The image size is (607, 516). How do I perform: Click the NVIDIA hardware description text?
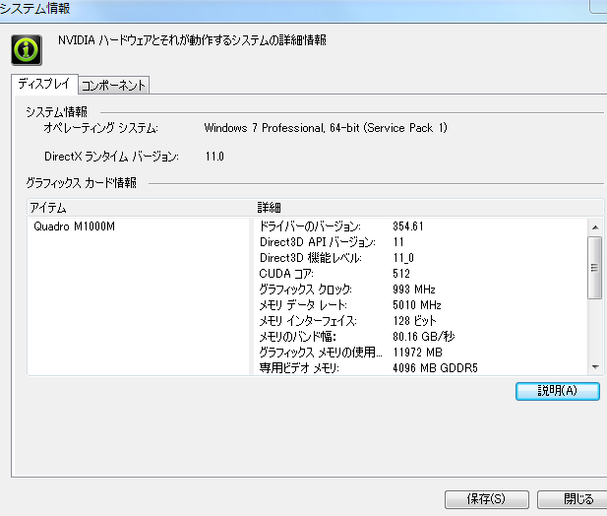[x=192, y=40]
